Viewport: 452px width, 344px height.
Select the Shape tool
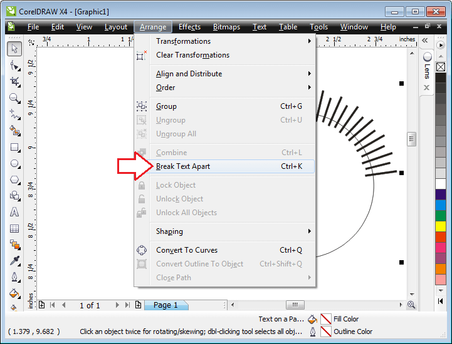click(14, 65)
